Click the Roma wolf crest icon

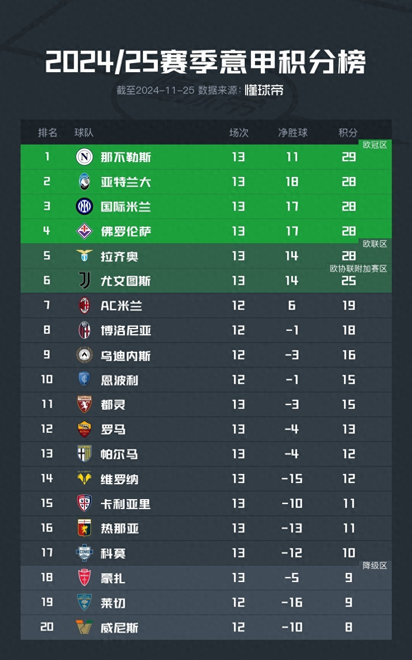84,429
